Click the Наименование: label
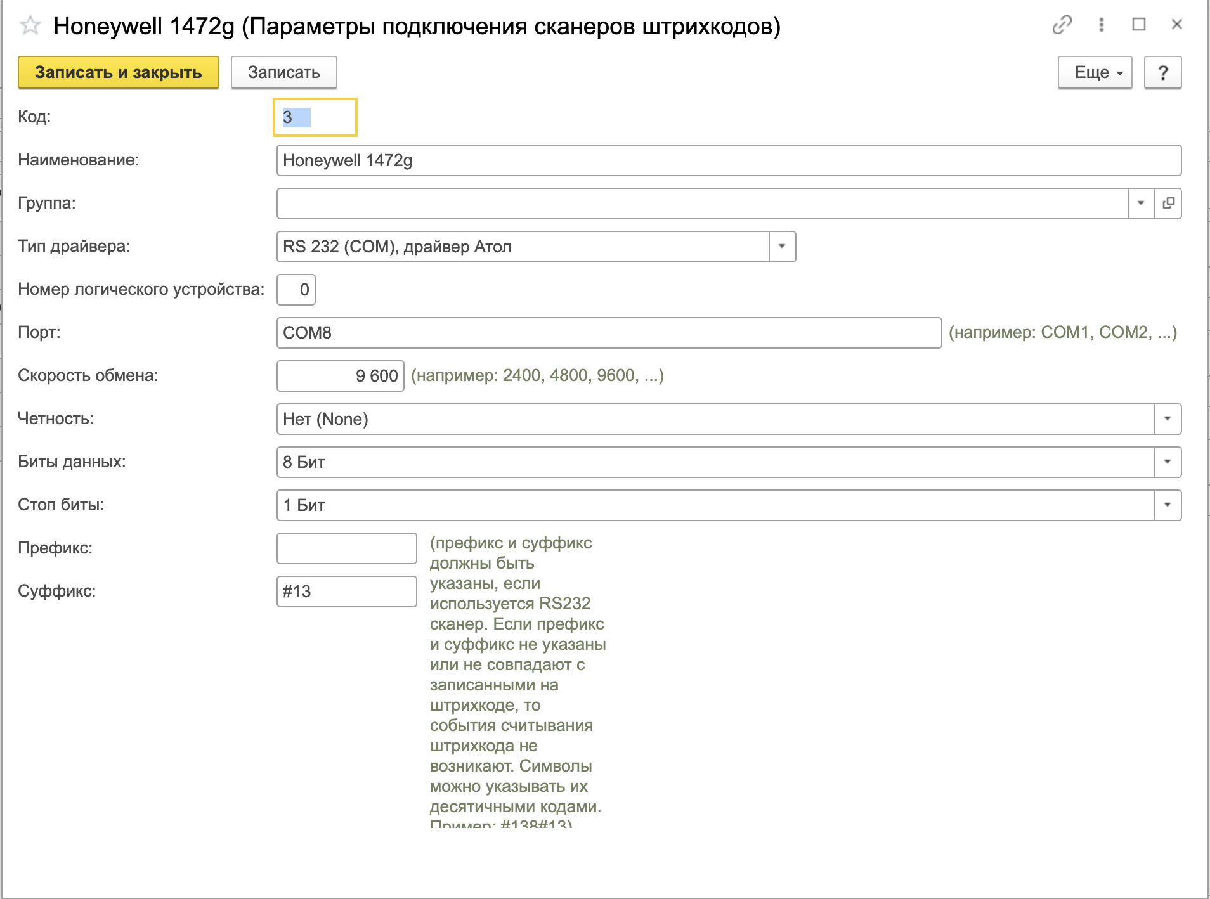1210x899 pixels. tap(79, 160)
